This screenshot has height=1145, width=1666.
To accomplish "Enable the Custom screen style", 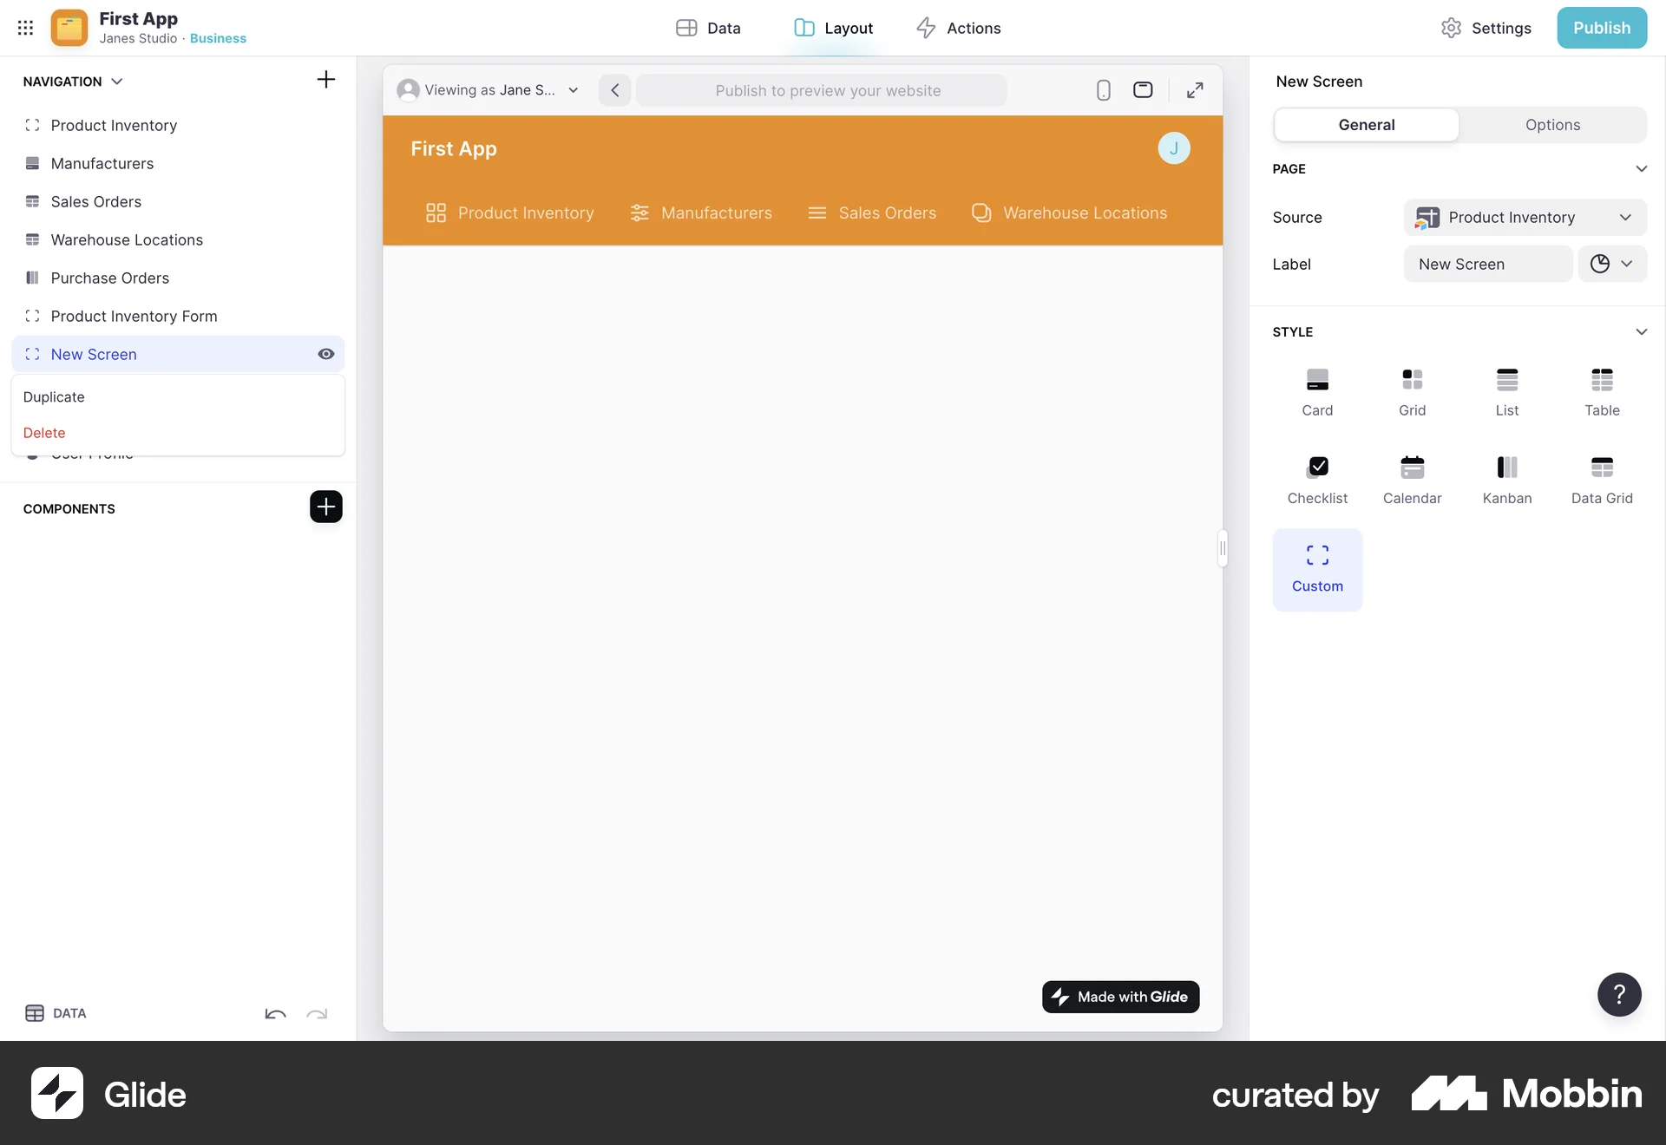I will [1317, 568].
